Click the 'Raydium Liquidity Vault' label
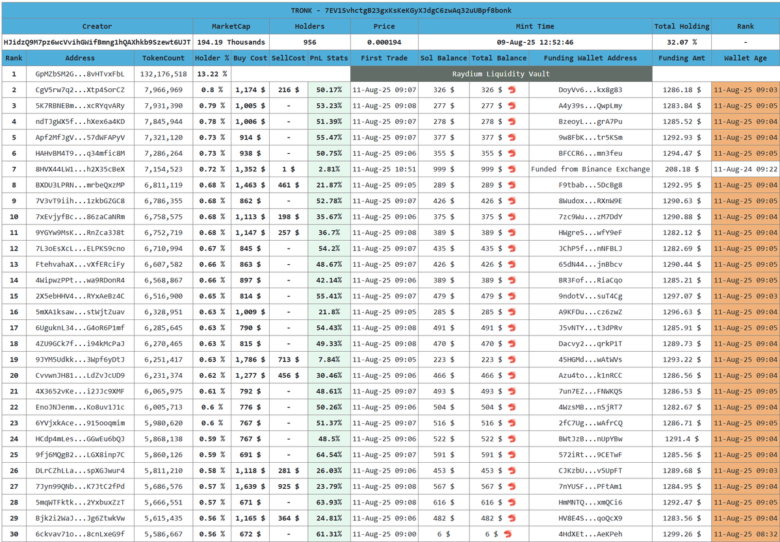This screenshot has height=542, width=780. [x=501, y=74]
